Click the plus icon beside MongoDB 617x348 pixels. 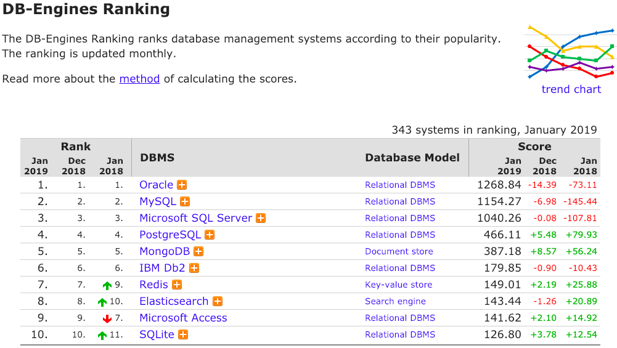[198, 251]
